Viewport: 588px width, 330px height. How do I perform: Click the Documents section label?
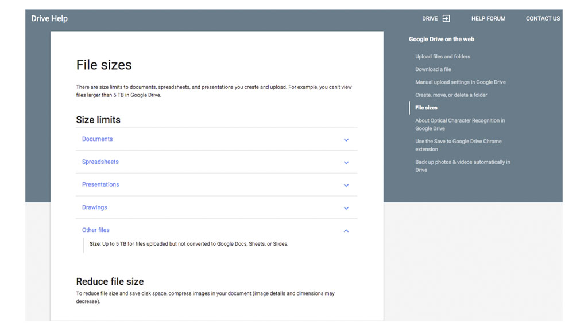(x=97, y=139)
